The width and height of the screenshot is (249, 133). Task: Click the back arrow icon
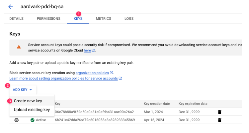click(x=11, y=7)
